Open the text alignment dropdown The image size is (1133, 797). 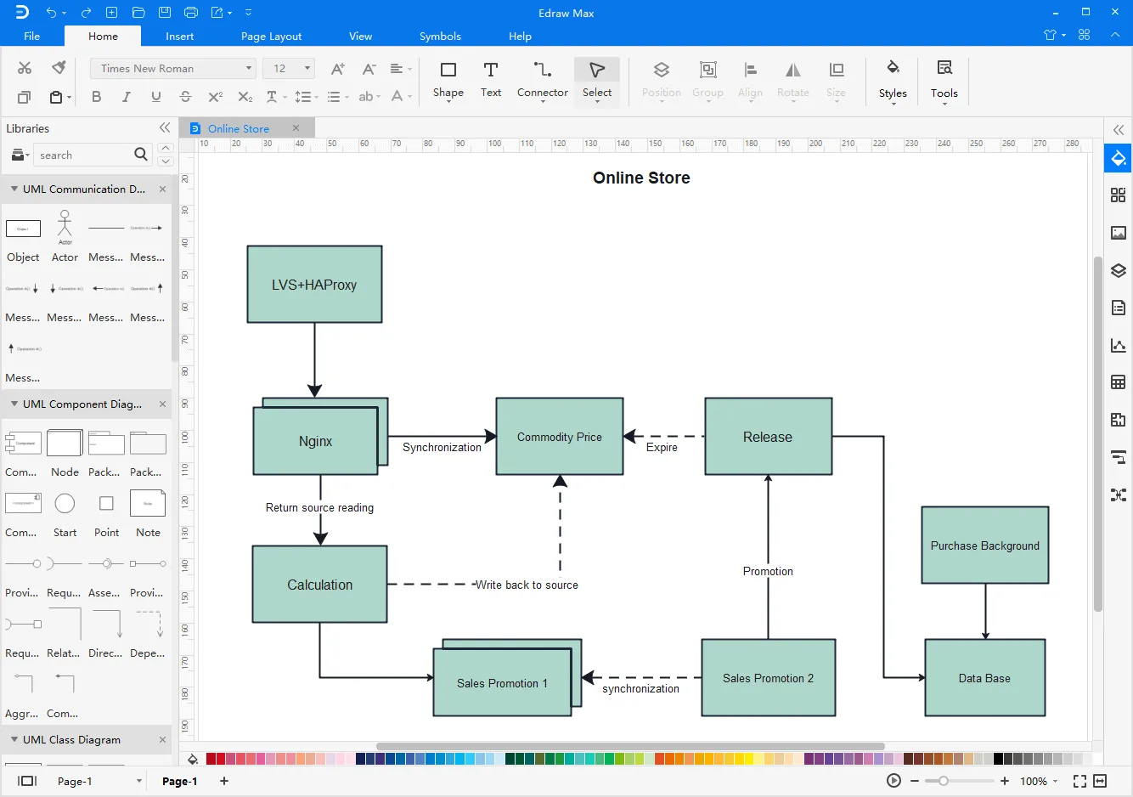point(400,69)
